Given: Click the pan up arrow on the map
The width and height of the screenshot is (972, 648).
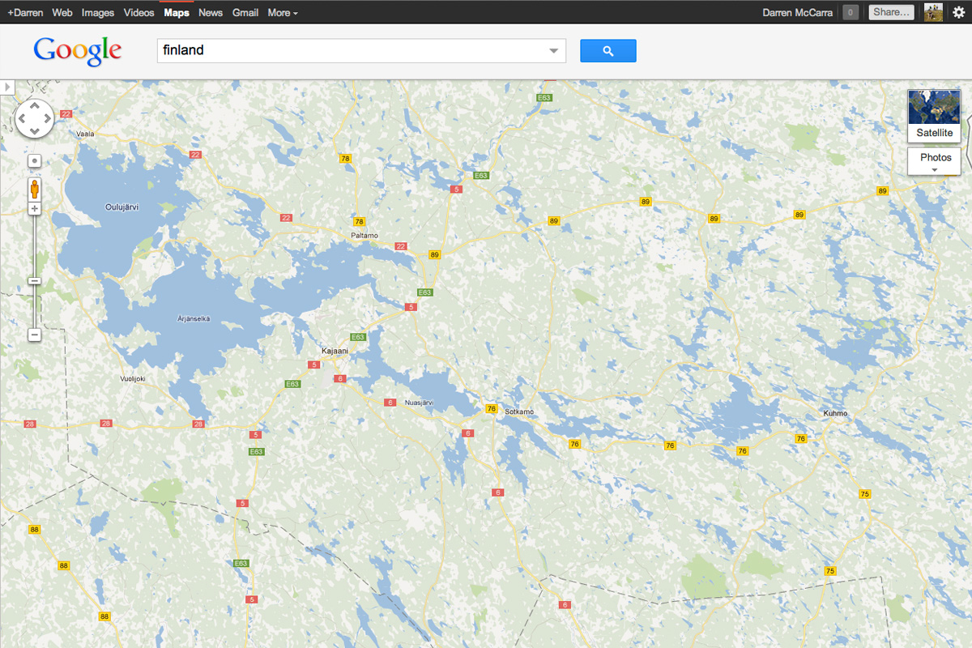Looking at the screenshot, I should point(34,104).
